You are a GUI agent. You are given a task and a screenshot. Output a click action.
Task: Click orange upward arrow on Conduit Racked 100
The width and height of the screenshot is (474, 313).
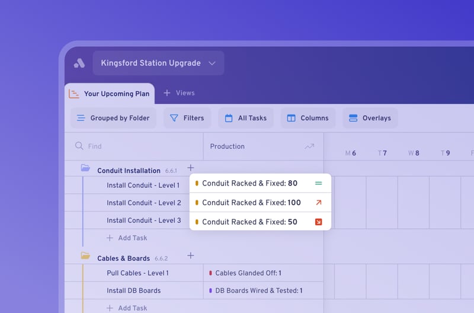(318, 203)
